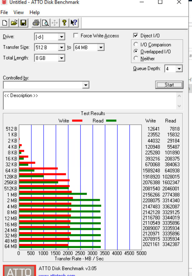Click the 128KB row label
192x276 pixels.
coord(11,176)
